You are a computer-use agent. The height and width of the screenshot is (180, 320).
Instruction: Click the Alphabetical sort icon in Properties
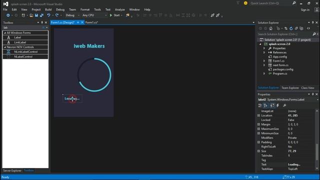(x=265, y=105)
